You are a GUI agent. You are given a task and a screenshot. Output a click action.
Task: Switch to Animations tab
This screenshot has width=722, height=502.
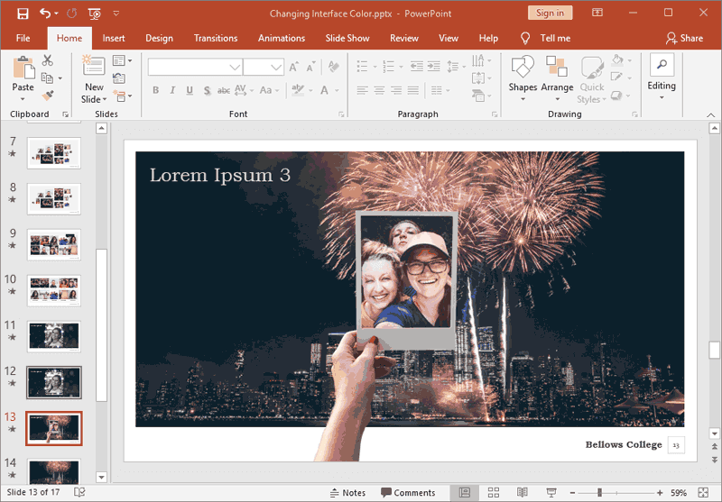pyautogui.click(x=282, y=38)
